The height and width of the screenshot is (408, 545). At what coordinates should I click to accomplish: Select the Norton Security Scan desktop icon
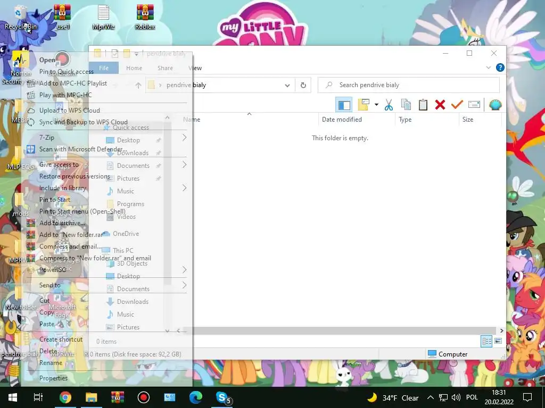click(x=20, y=67)
